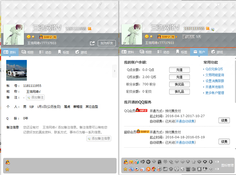Open 开通其他服务 link
The height and width of the screenshot is (175, 236).
215,87
